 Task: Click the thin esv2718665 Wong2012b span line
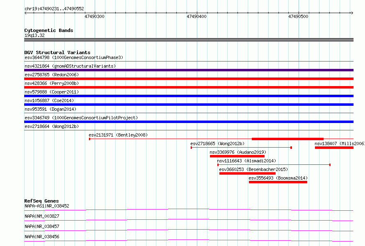pos(241,148)
